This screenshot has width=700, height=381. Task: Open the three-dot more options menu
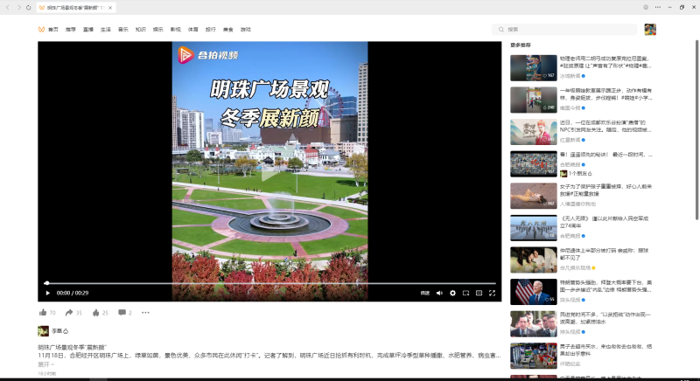[x=145, y=312]
